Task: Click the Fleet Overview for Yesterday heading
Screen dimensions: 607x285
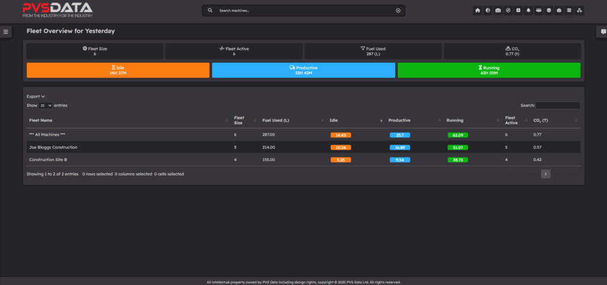Action: click(x=71, y=31)
